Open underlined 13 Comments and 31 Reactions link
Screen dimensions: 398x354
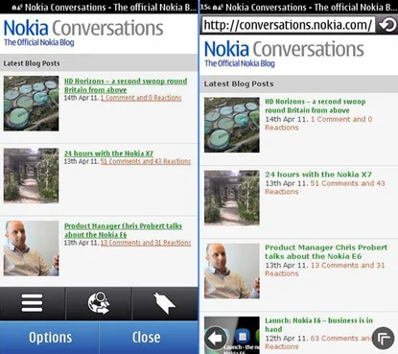[146, 243]
